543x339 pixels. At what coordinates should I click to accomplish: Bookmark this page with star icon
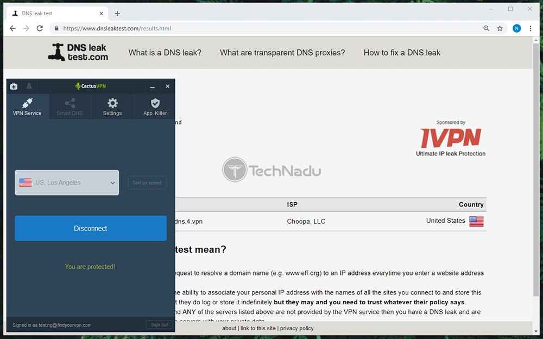(x=500, y=28)
